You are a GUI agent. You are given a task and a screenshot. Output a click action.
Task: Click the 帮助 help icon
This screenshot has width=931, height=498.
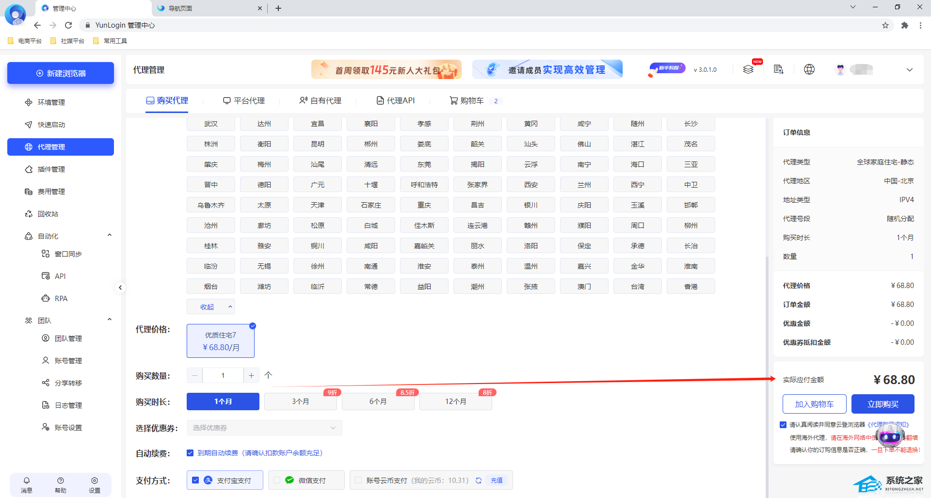[x=61, y=481]
